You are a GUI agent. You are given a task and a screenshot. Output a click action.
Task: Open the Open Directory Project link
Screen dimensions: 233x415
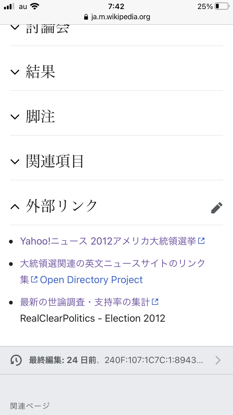coord(91,280)
